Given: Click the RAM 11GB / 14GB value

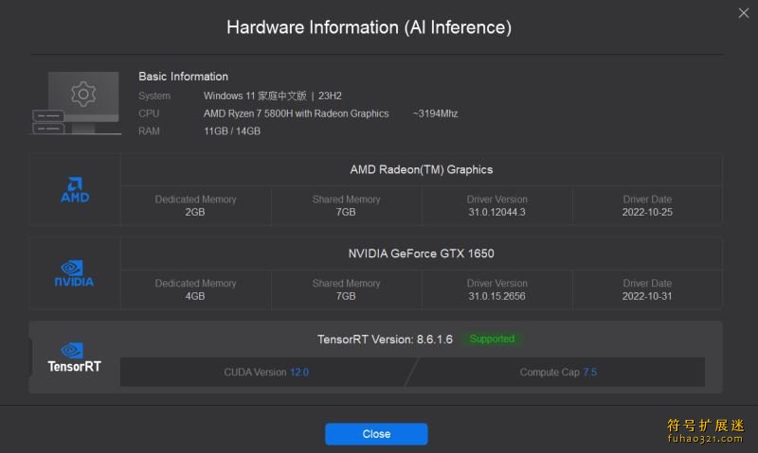Looking at the screenshot, I should point(232,131).
